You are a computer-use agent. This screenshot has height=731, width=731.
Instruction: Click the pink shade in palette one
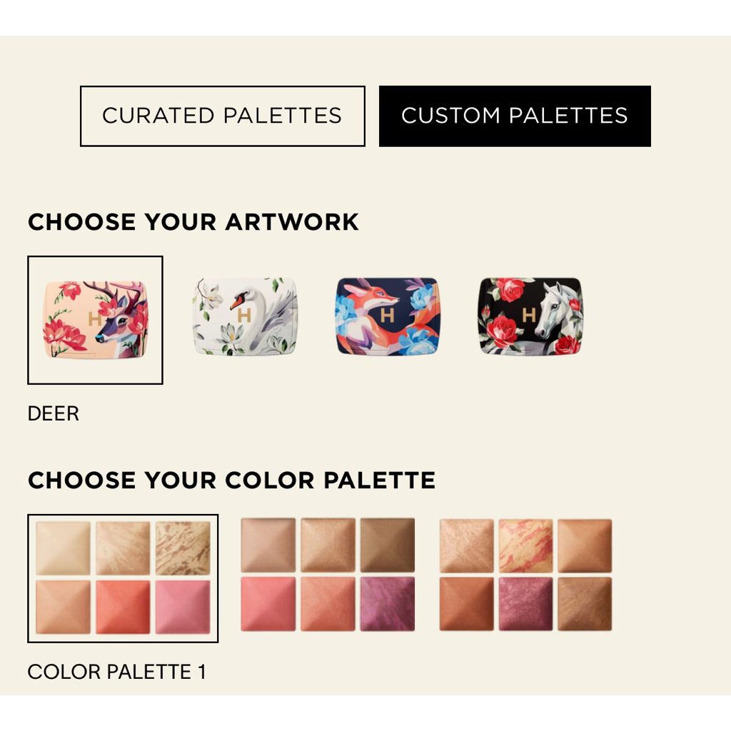coord(183,607)
